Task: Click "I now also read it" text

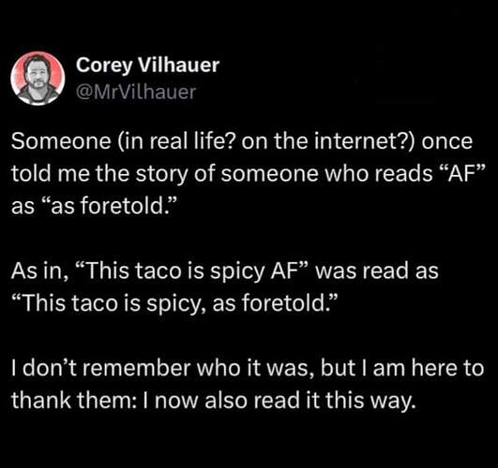Action: tap(233, 401)
